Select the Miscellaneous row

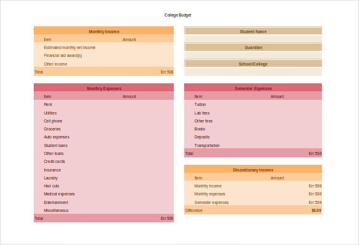104,210
